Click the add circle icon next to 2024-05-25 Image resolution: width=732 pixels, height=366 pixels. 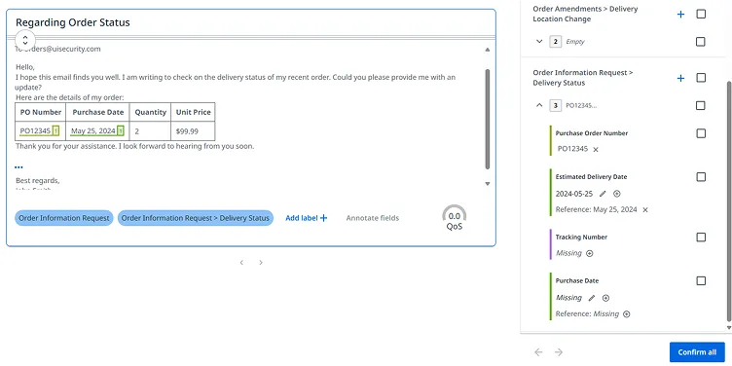[617, 194]
